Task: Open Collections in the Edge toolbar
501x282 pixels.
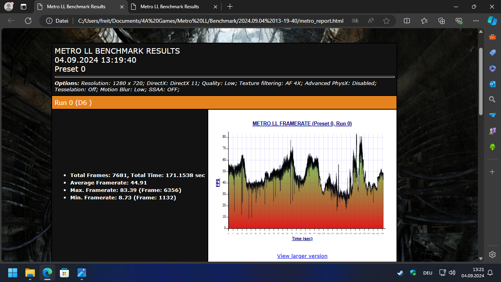Action: 442,21
